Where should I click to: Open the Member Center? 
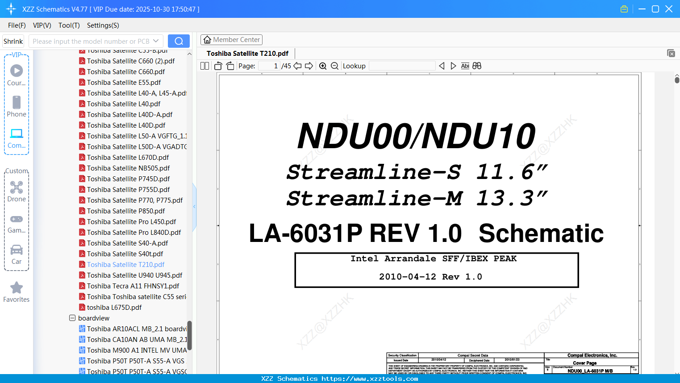point(231,40)
